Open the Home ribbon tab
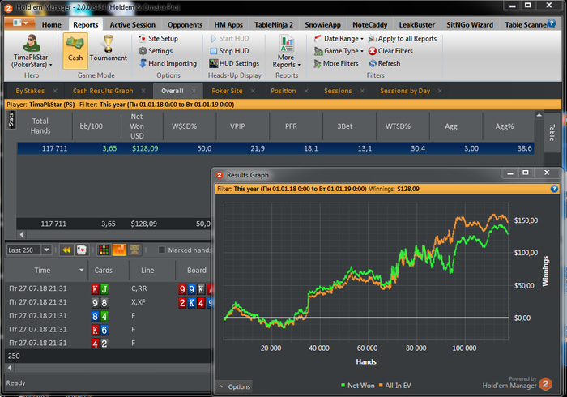Image resolution: width=567 pixels, height=397 pixels. pyautogui.click(x=51, y=24)
